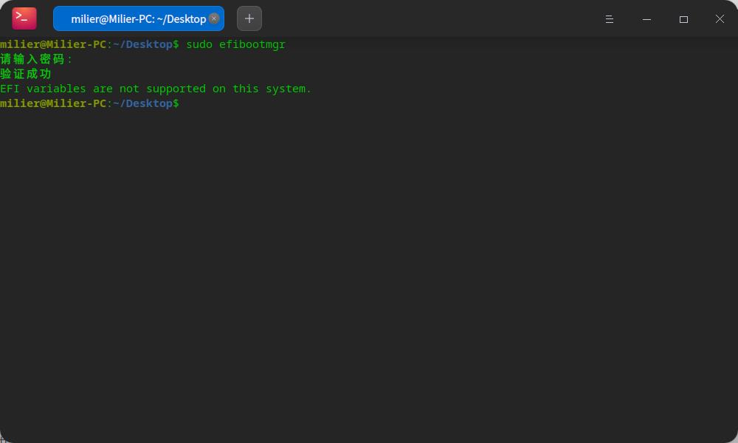Viewport: 738px width, 443px height.
Task: Click the EFI variables error message line
Action: [155, 89]
